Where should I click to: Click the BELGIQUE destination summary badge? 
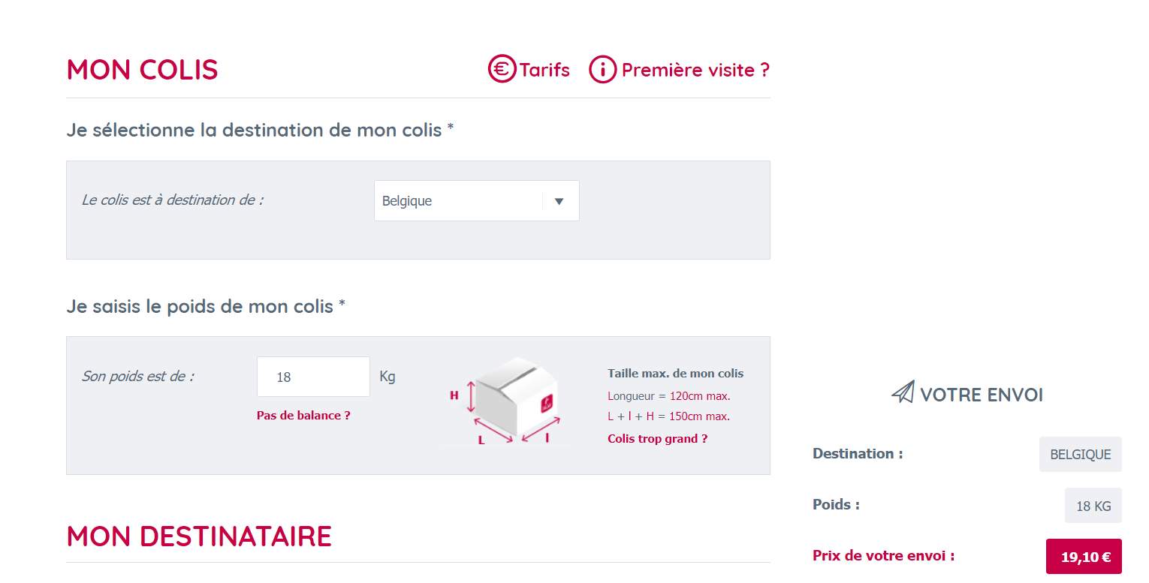(1080, 455)
